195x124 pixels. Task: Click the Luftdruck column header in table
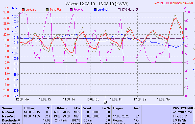[60, 108]
